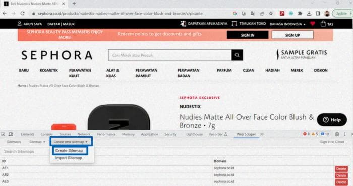Reload the page with the refresh icon
This screenshot has height=186, width=353.
(22, 14)
